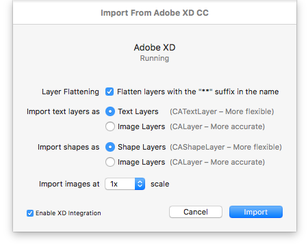Open the 1x image scale dropdown
This screenshot has width=308, height=246.
(125, 184)
